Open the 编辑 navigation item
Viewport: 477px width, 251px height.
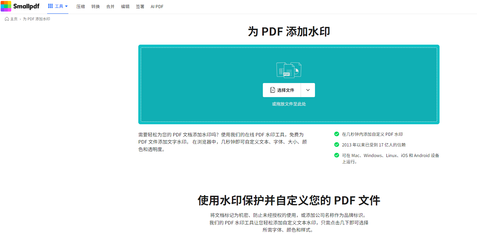tap(125, 7)
